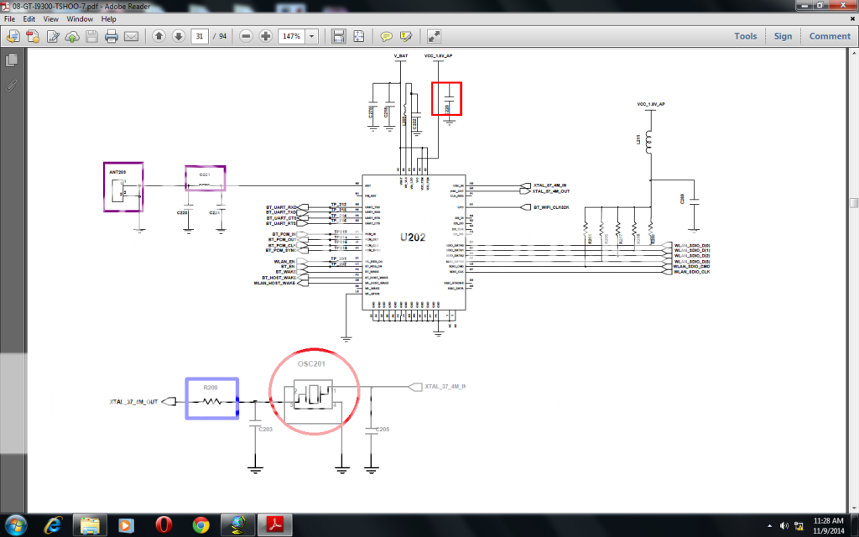
Task: Open the Sign pane
Action: (x=783, y=36)
